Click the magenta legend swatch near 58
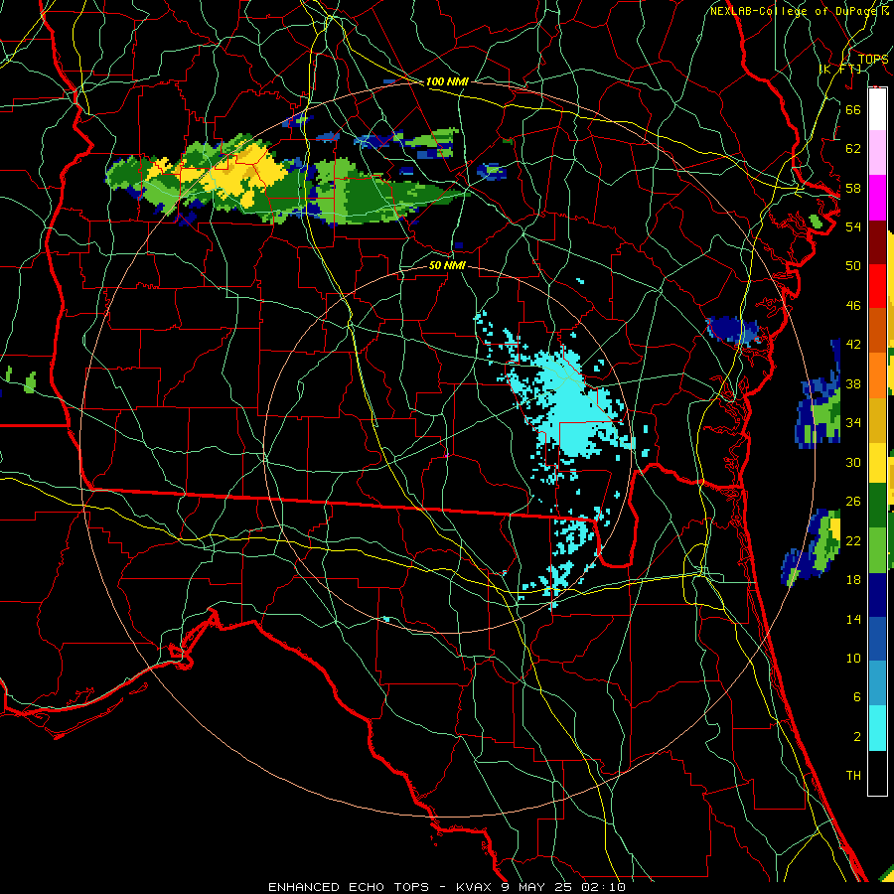The image size is (894, 894). (877, 198)
